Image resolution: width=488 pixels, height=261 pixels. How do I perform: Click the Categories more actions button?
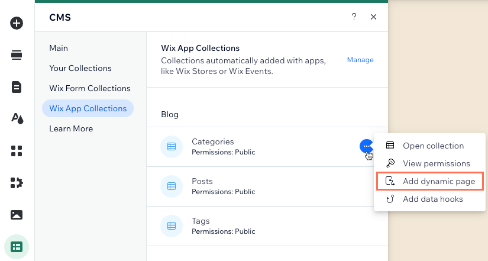pos(367,146)
